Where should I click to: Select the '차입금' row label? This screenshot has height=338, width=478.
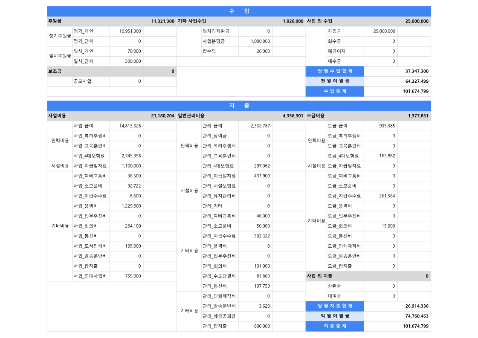334,31
